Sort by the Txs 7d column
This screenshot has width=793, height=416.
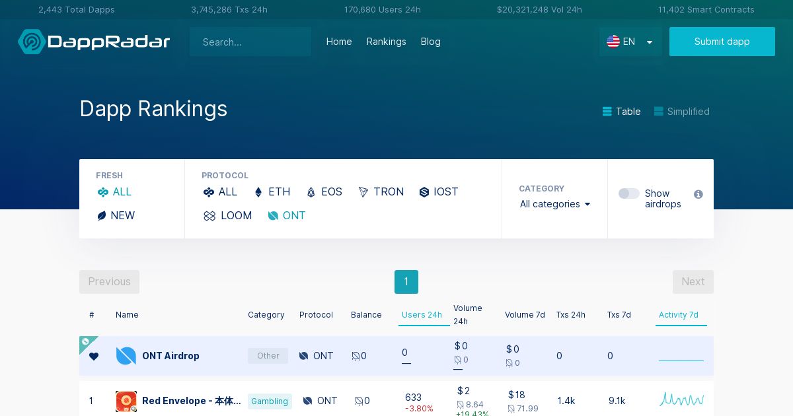click(x=619, y=315)
